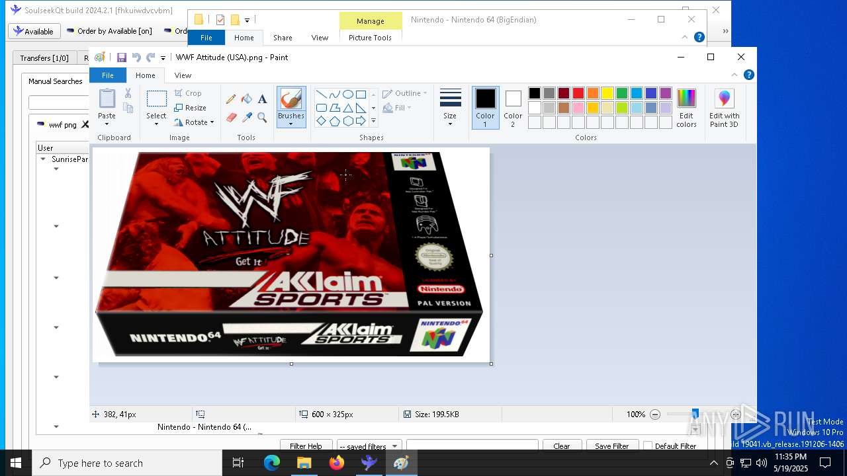847x476 pixels.
Task: Activate Color 1 selector
Action: pyautogui.click(x=485, y=108)
